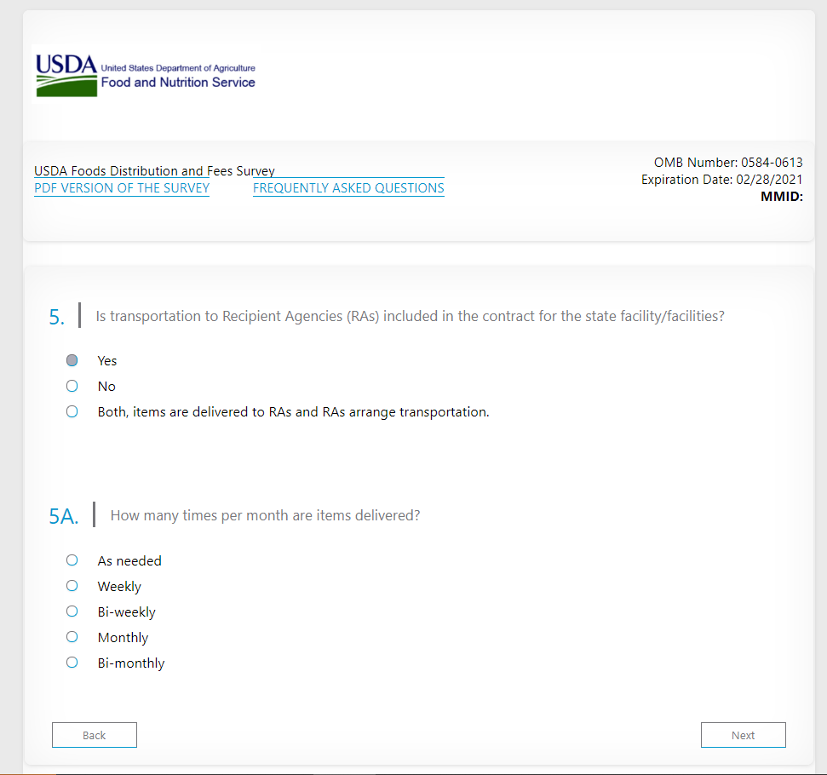Choose the Monthly radio option

(x=72, y=637)
